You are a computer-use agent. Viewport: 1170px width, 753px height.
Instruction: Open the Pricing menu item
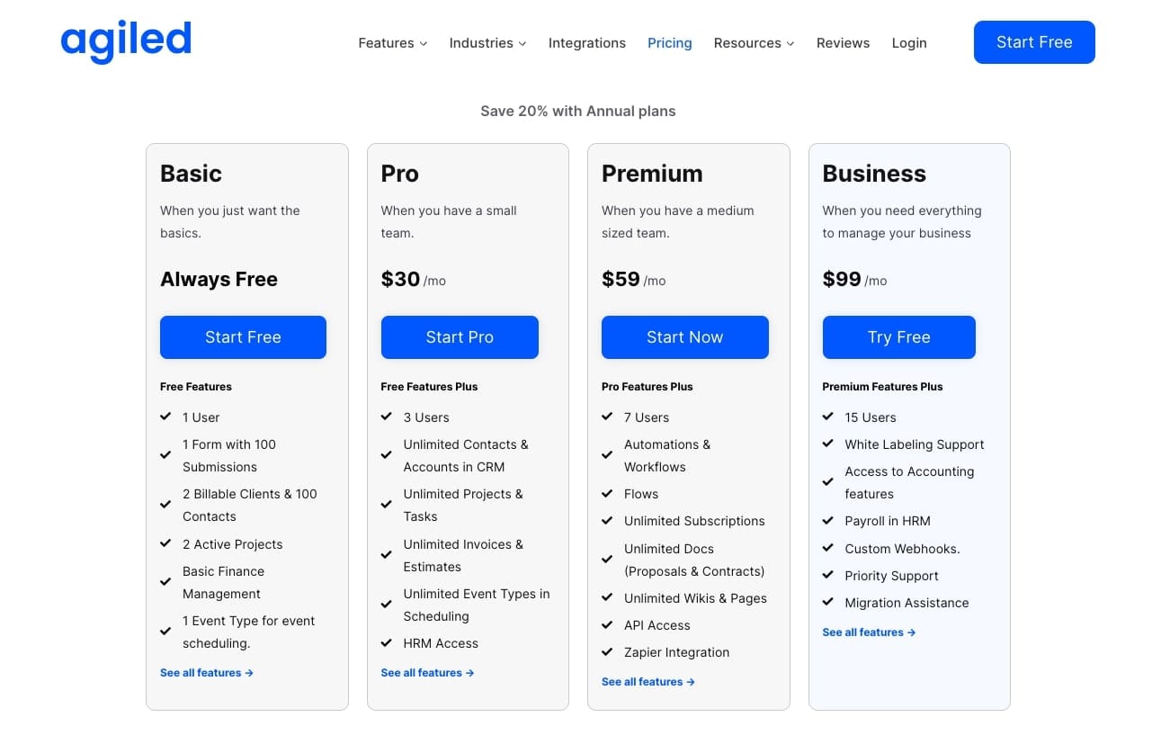point(669,42)
